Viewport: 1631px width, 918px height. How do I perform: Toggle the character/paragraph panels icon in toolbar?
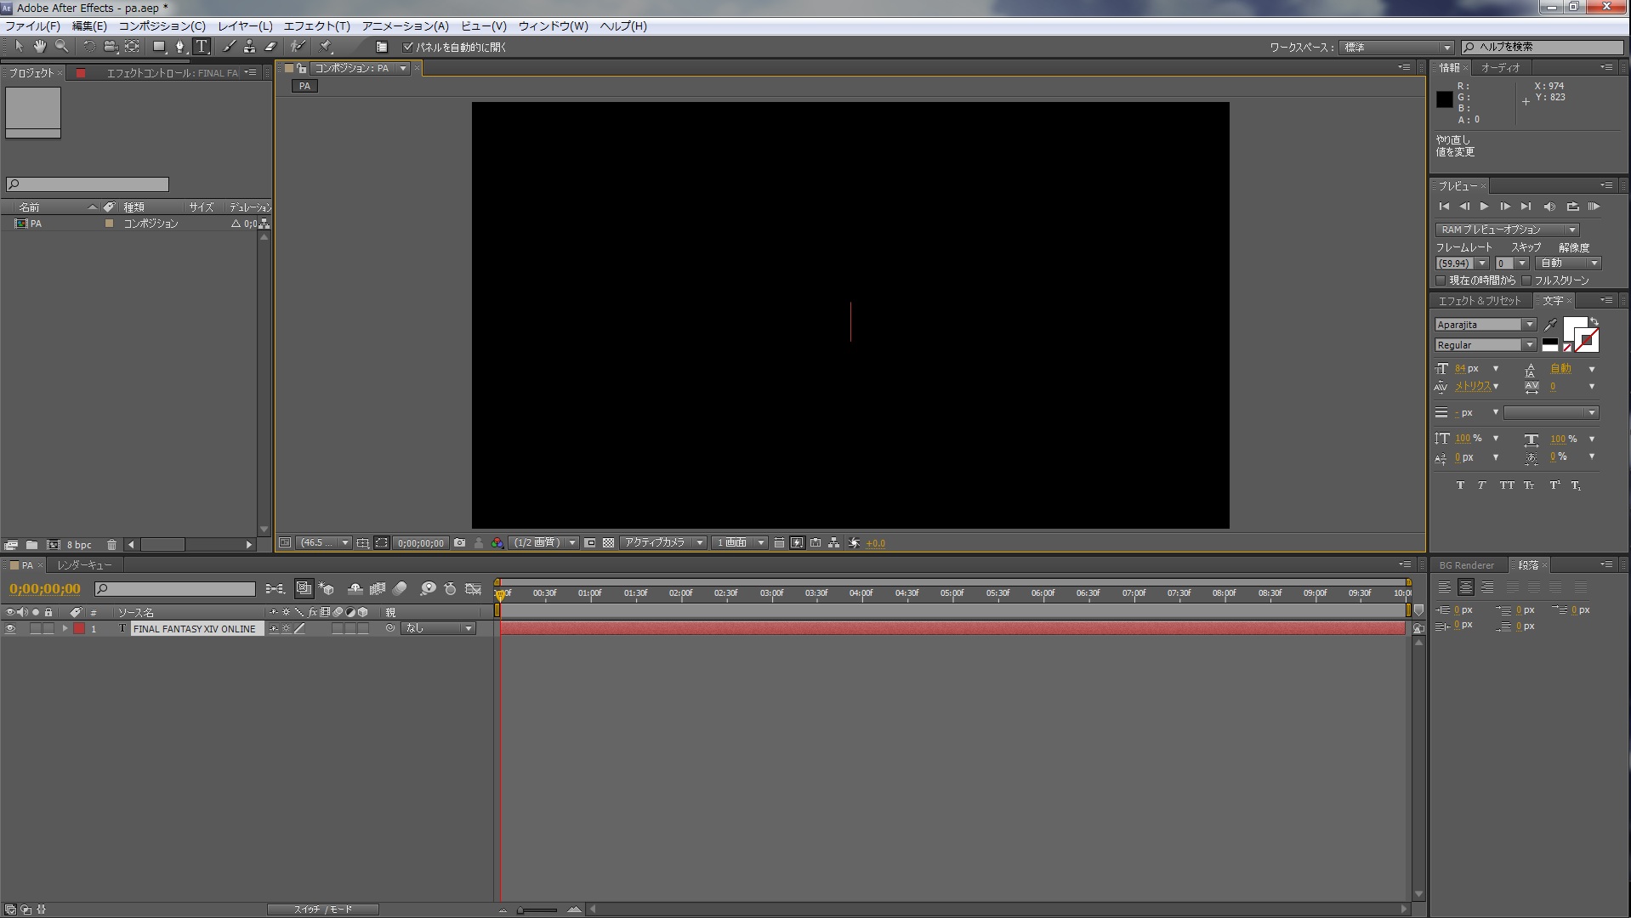(382, 47)
